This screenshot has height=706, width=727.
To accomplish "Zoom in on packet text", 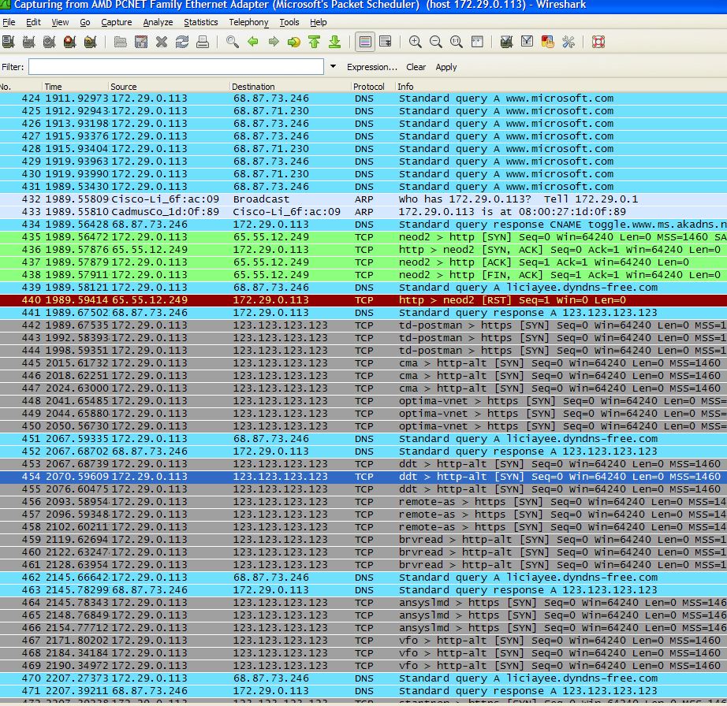I will coord(416,43).
